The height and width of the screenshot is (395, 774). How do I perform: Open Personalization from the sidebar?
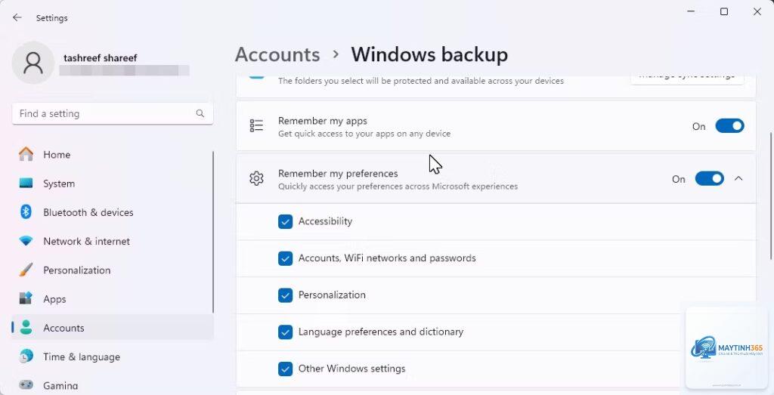[113, 270]
